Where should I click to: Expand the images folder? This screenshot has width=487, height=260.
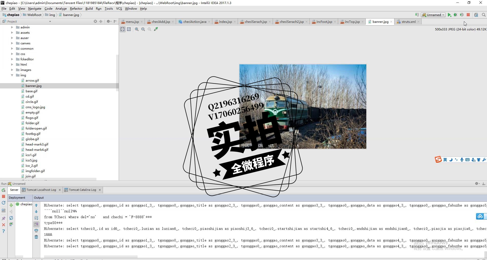(12, 70)
